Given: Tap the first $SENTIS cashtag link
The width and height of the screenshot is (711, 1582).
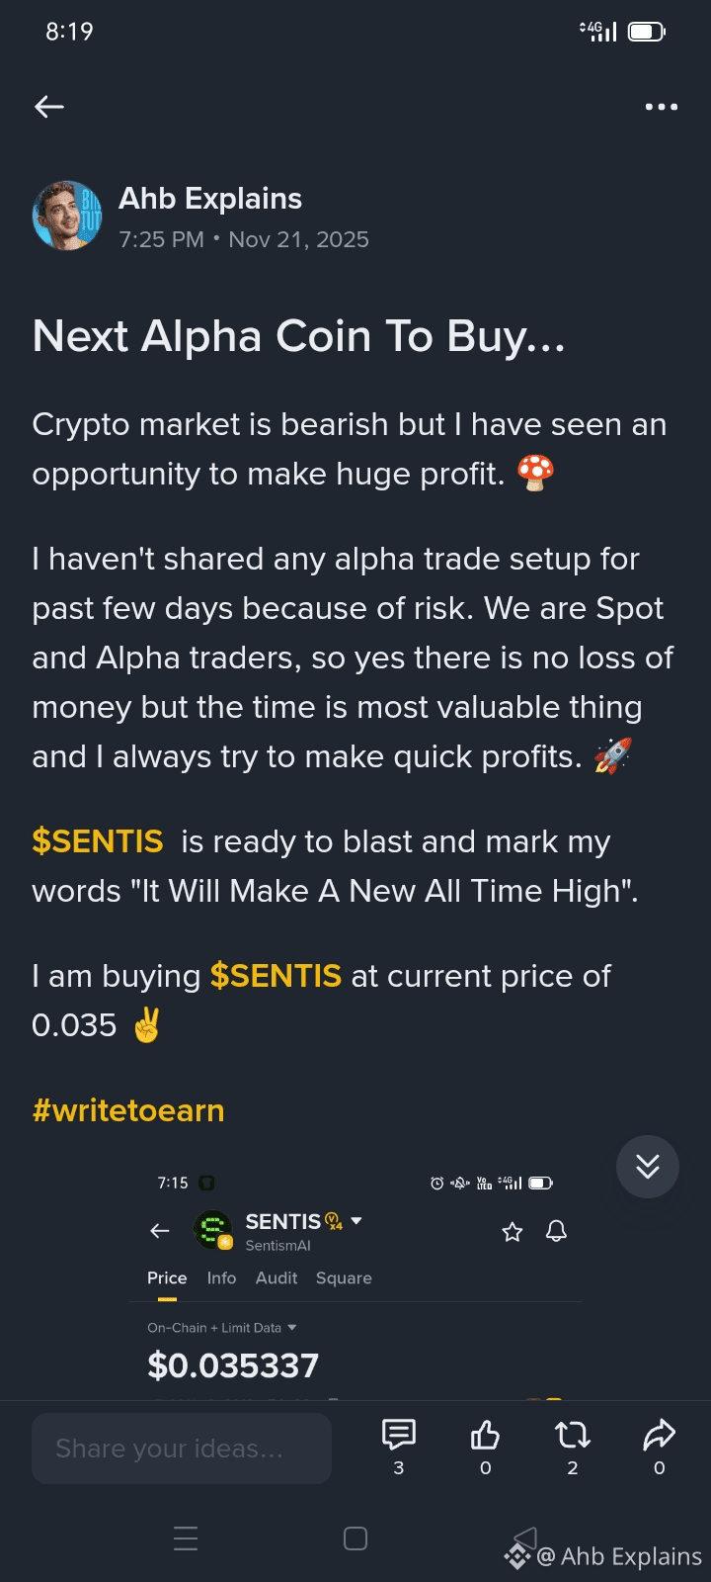Looking at the screenshot, I should [x=98, y=841].
